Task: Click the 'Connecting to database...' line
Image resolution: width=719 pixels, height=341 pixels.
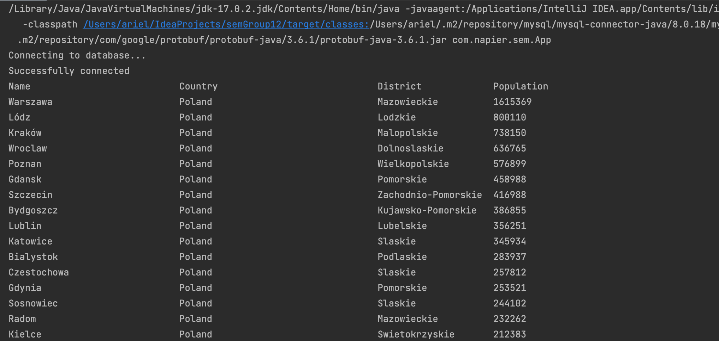Action: tap(77, 55)
